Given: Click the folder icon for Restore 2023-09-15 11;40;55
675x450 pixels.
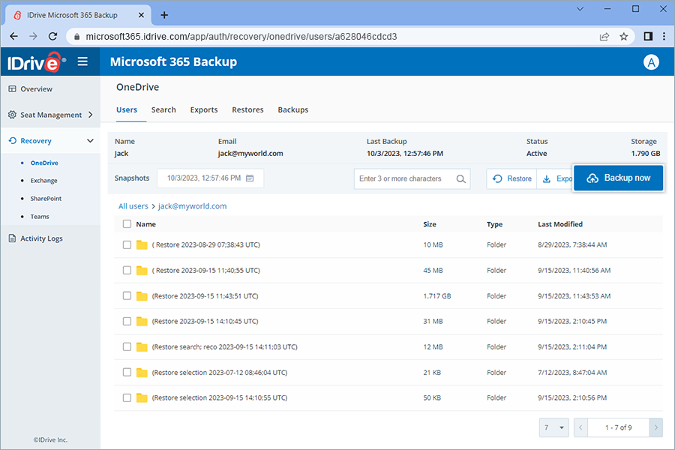Looking at the screenshot, I should (142, 271).
